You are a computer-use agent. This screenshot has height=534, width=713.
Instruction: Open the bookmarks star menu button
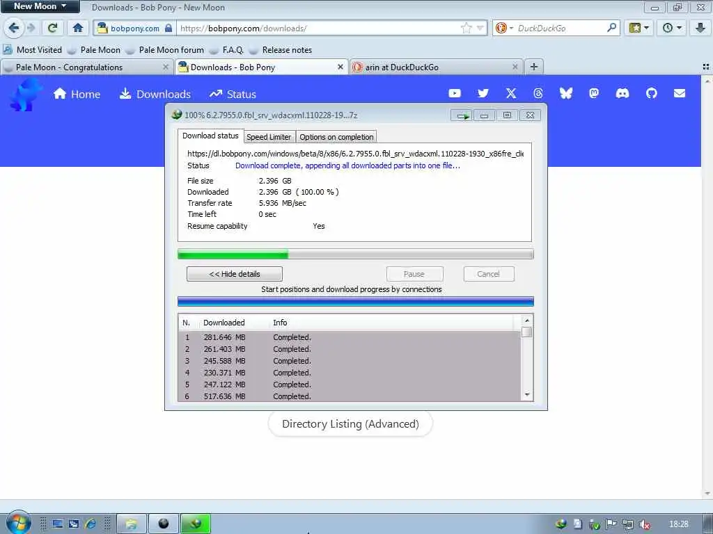coord(639,28)
